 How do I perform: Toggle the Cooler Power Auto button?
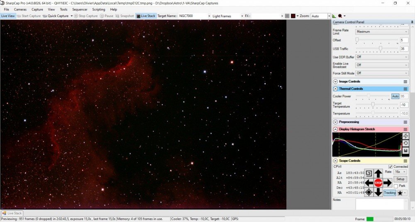coord(395,97)
